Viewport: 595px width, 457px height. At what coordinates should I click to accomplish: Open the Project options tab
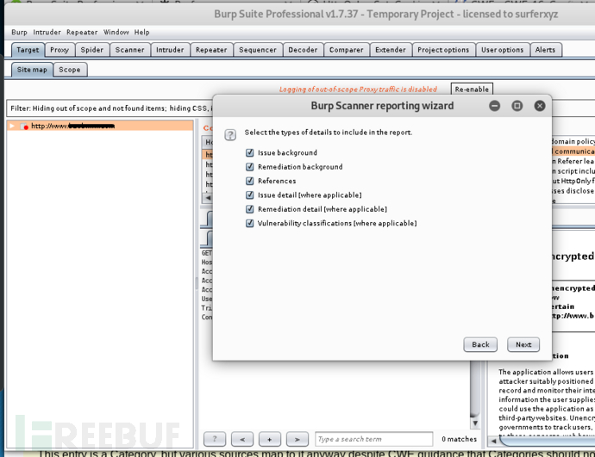click(x=443, y=50)
